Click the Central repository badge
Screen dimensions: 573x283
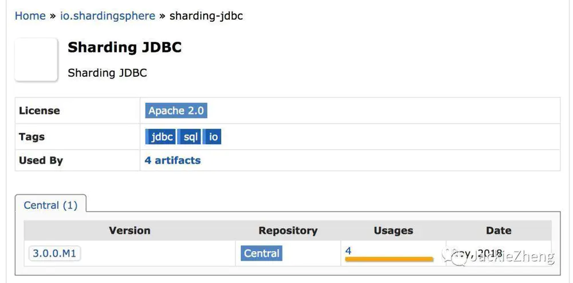(261, 253)
